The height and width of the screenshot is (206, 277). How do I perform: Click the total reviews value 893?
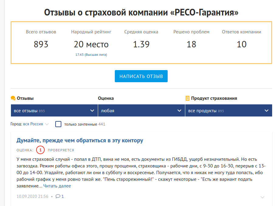tap(41, 44)
